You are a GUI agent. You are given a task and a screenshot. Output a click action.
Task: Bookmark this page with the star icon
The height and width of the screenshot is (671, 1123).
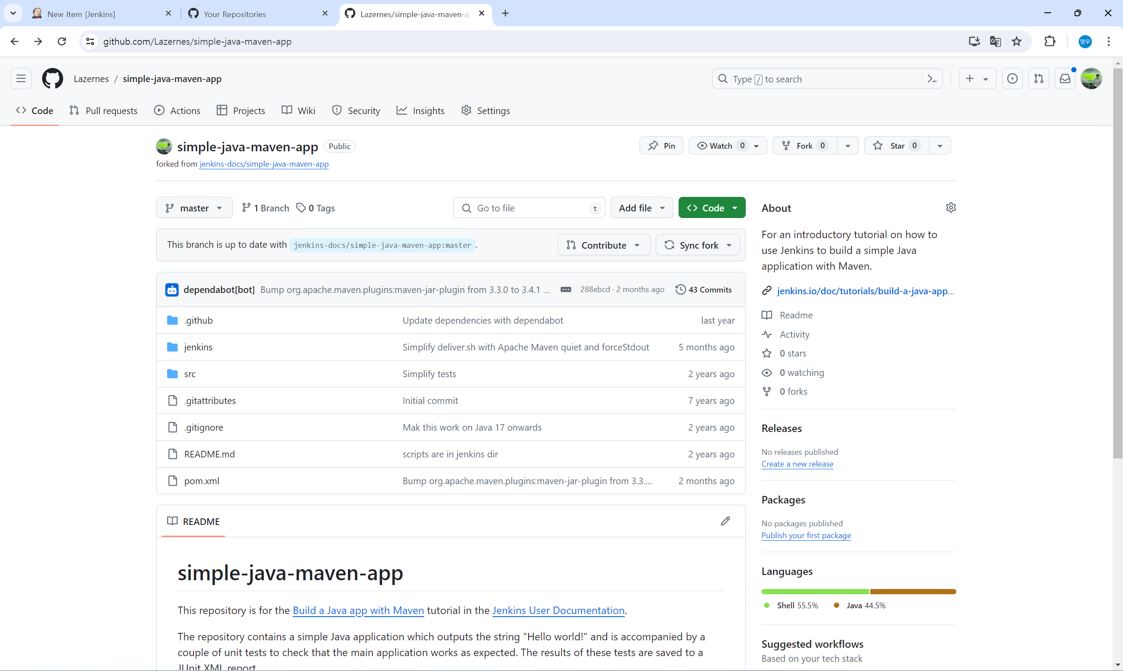pos(1016,41)
